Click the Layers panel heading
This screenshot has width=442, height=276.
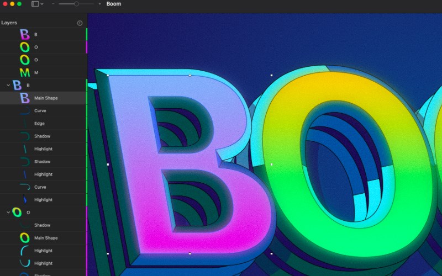pos(9,23)
